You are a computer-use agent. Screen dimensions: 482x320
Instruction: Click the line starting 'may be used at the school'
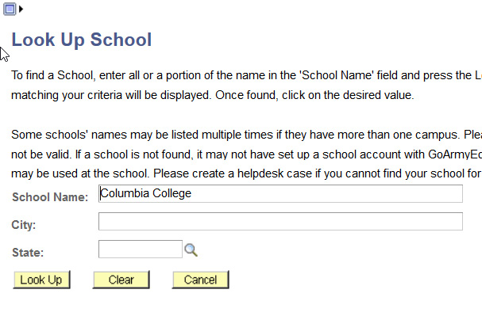point(238,173)
